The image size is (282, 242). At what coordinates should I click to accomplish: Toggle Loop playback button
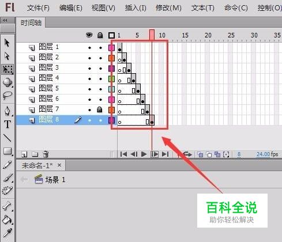point(187,154)
